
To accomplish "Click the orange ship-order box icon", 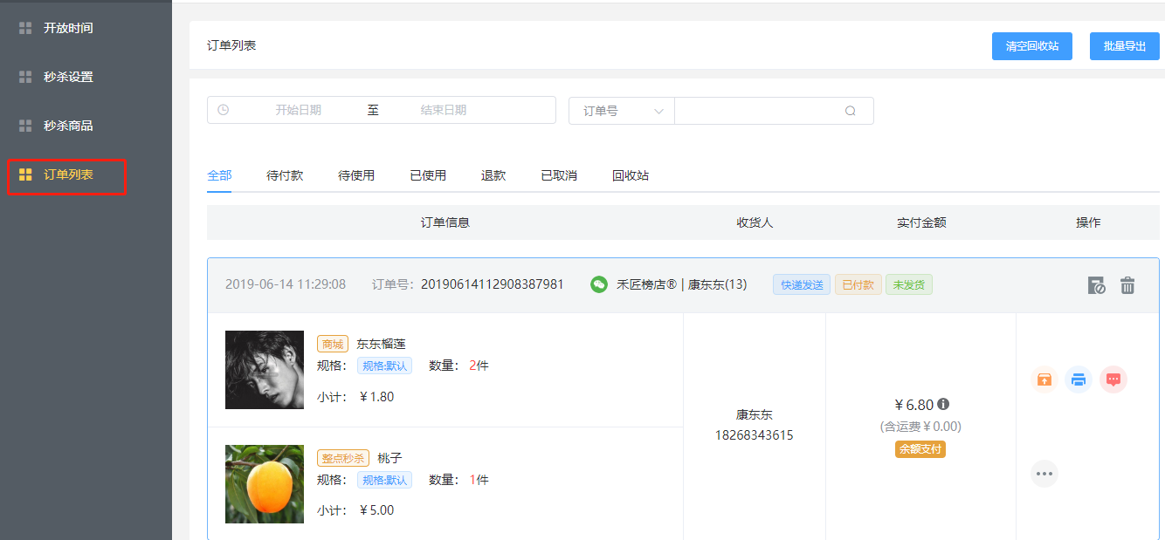I will [1044, 379].
